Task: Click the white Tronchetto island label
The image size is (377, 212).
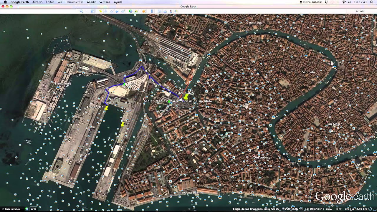Action: pyautogui.click(x=63, y=84)
